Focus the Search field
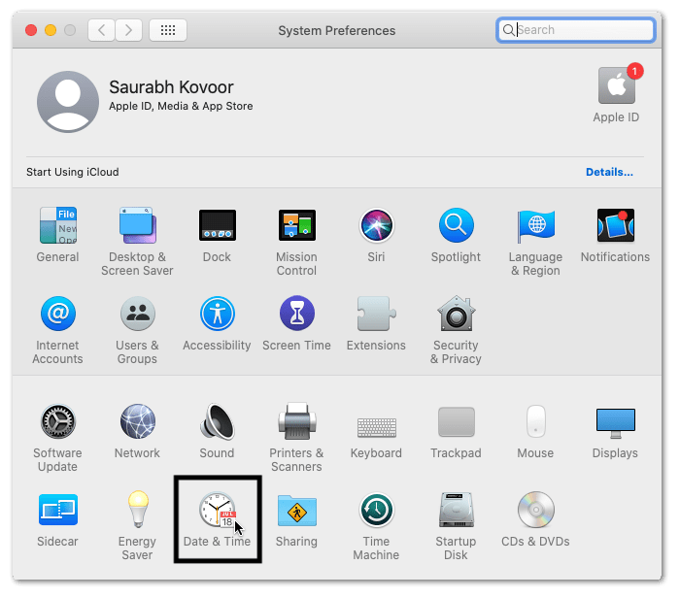This screenshot has height=598, width=680. 576,30
